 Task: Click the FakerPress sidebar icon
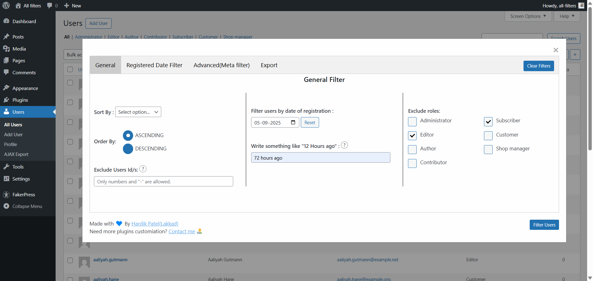tap(6, 195)
